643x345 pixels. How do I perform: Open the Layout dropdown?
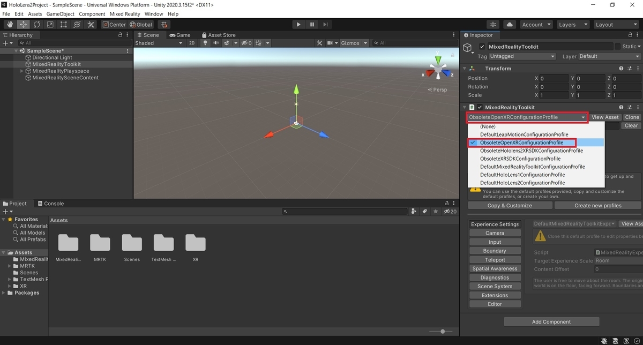pyautogui.click(x=615, y=25)
